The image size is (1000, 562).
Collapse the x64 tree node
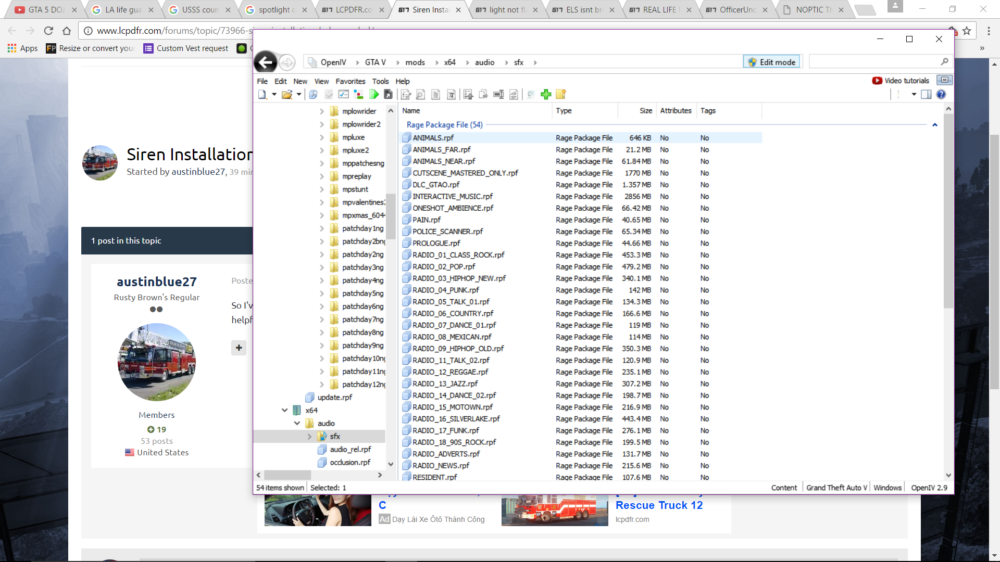284,410
